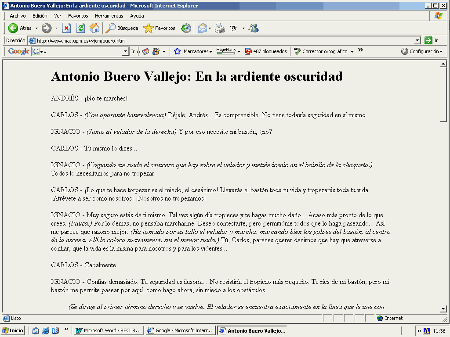Viewport: 450px width, 337px height.
Task: Edit page with the Word icon
Action: pyautogui.click(x=234, y=28)
